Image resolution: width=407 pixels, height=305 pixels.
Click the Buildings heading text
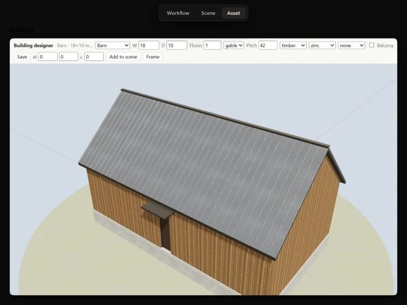[x=21, y=30]
